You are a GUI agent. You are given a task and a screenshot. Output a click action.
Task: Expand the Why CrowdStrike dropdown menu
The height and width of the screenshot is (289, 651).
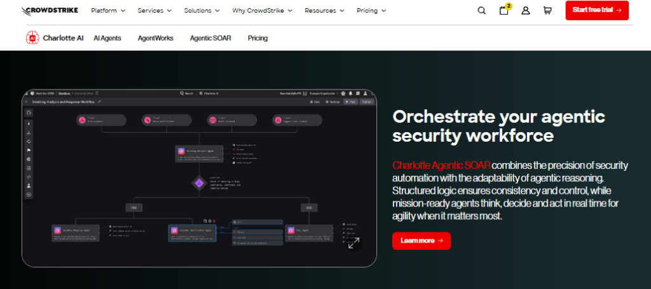pyautogui.click(x=263, y=11)
